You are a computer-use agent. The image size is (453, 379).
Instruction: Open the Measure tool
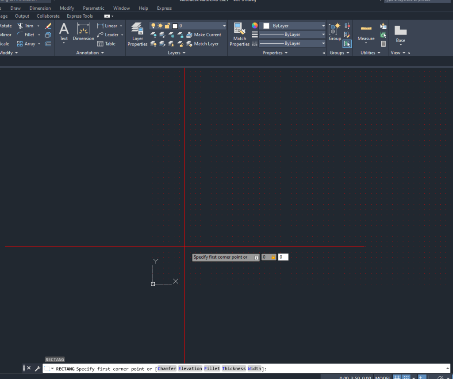366,34
